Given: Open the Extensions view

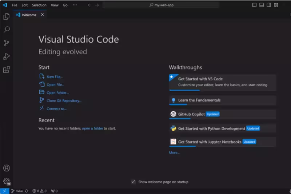Looking at the screenshot, I should pyautogui.click(x=7, y=70).
